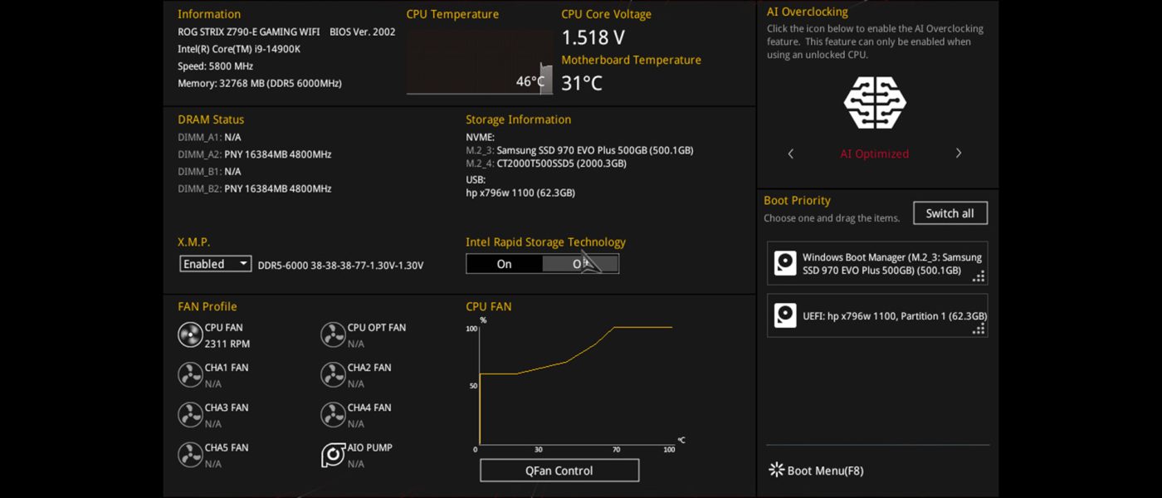
Task: Click the '31°C' motherboard temperature value
Action: (x=582, y=83)
